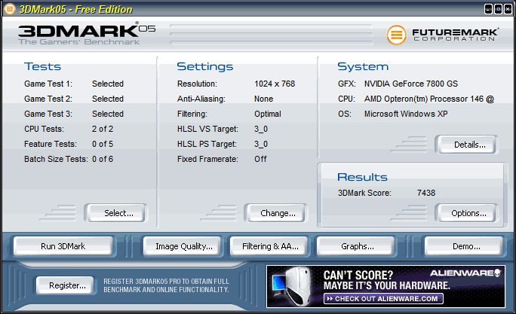The image size is (516, 314).
Task: Close the 3DMark05 window
Action: [x=508, y=9]
